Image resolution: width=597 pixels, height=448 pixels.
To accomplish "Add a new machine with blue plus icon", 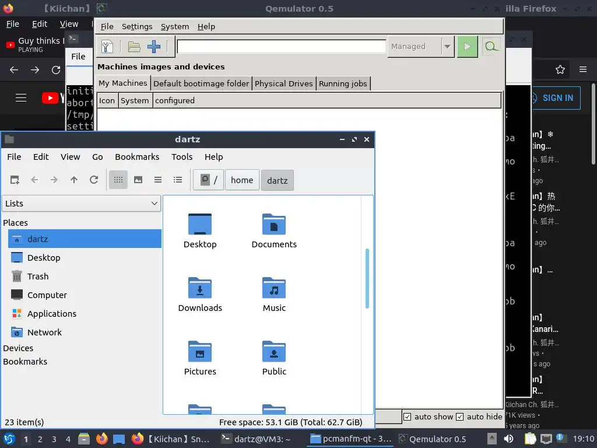I will [x=154, y=47].
